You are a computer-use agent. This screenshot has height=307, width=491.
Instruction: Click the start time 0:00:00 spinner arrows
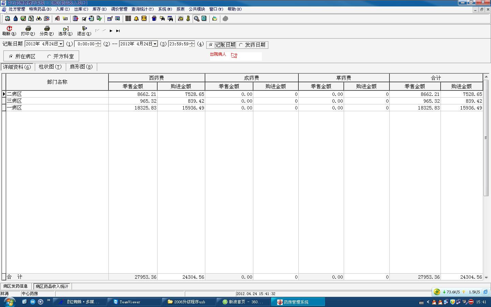(98, 44)
